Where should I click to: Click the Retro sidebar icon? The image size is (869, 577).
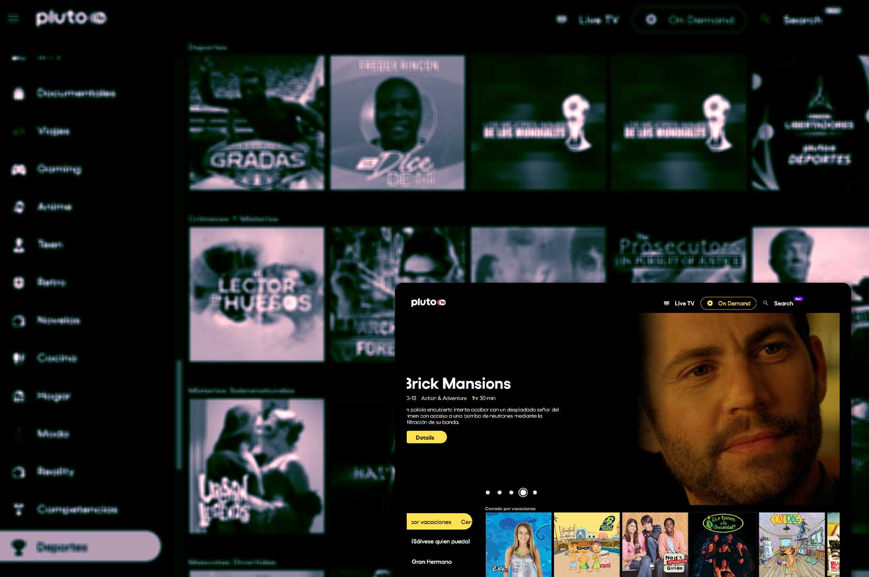19,283
